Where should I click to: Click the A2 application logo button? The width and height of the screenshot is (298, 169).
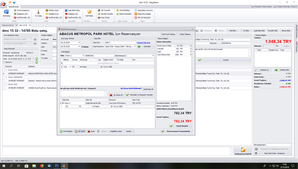(x=3, y=5)
